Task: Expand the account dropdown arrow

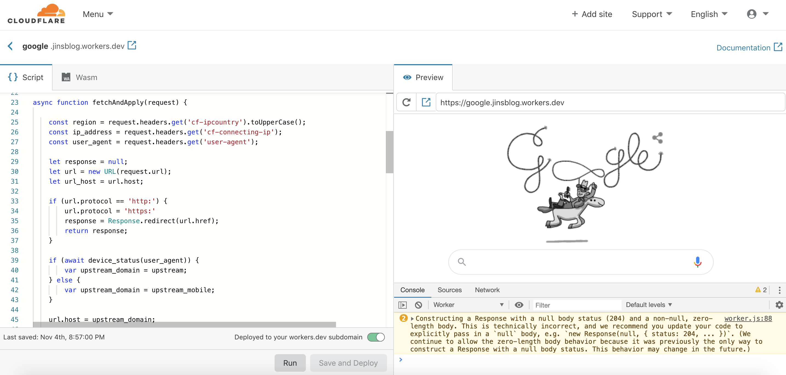Action: 765,14
